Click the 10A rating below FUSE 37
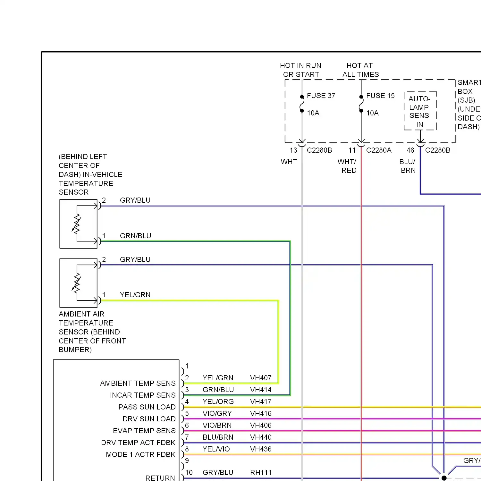Viewport: 481px width, 481px height. [313, 113]
